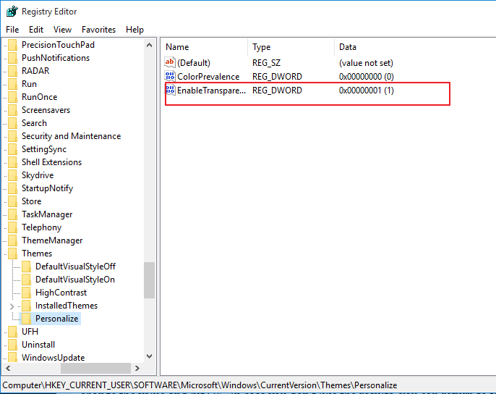Select the WindowsUpdate key label
The image size is (496, 394).
coord(54,358)
